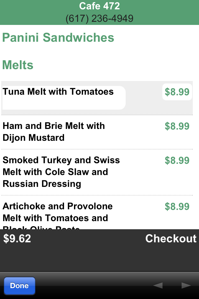Tap the $8.99 price beside Artichoke Melt
The width and height of the screenshot is (199, 299).
point(177,206)
